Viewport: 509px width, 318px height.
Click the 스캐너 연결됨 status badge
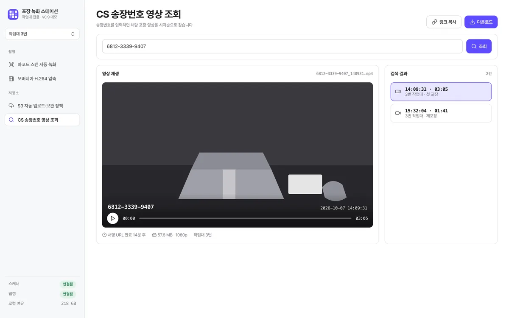68,284
